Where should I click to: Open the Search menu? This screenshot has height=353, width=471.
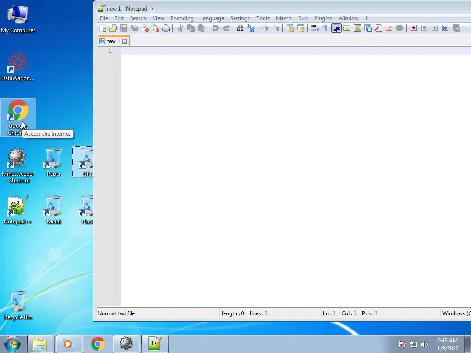[138, 18]
